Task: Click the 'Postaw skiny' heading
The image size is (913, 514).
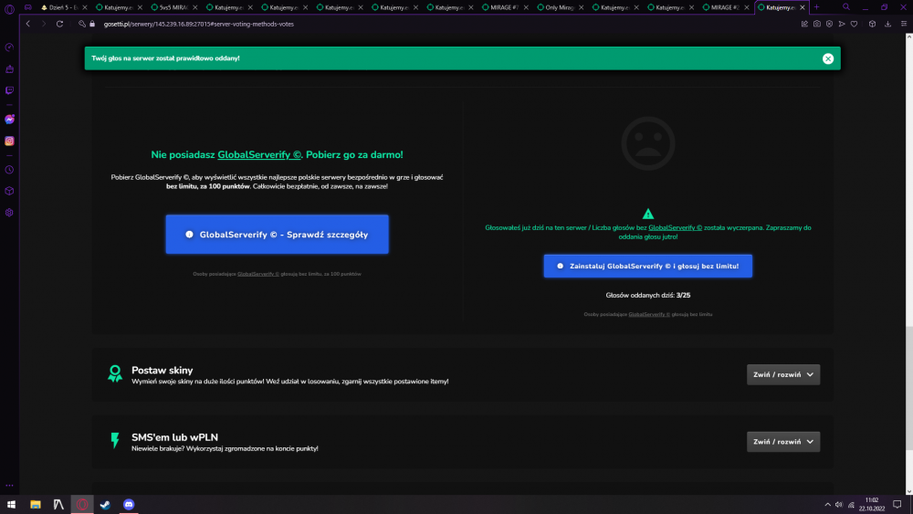Action: (x=162, y=371)
